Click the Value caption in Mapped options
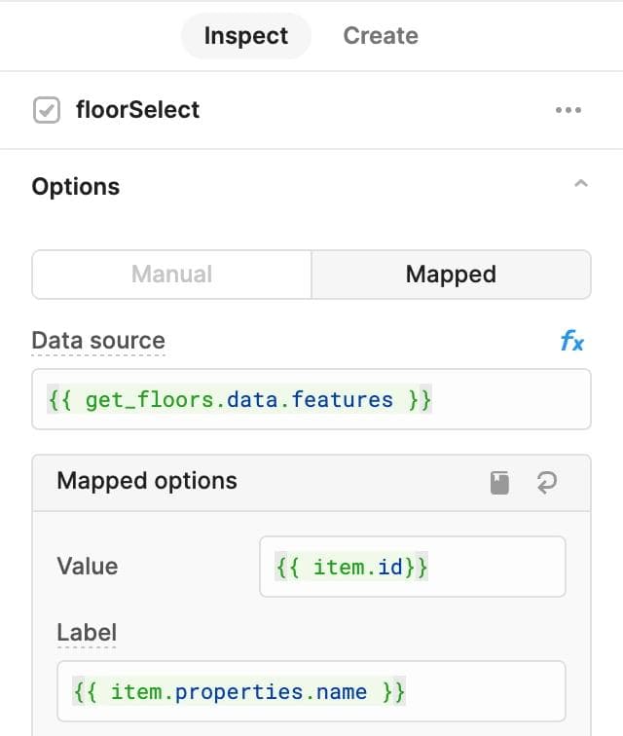Viewport: 623px width, 736px height. coord(88,567)
